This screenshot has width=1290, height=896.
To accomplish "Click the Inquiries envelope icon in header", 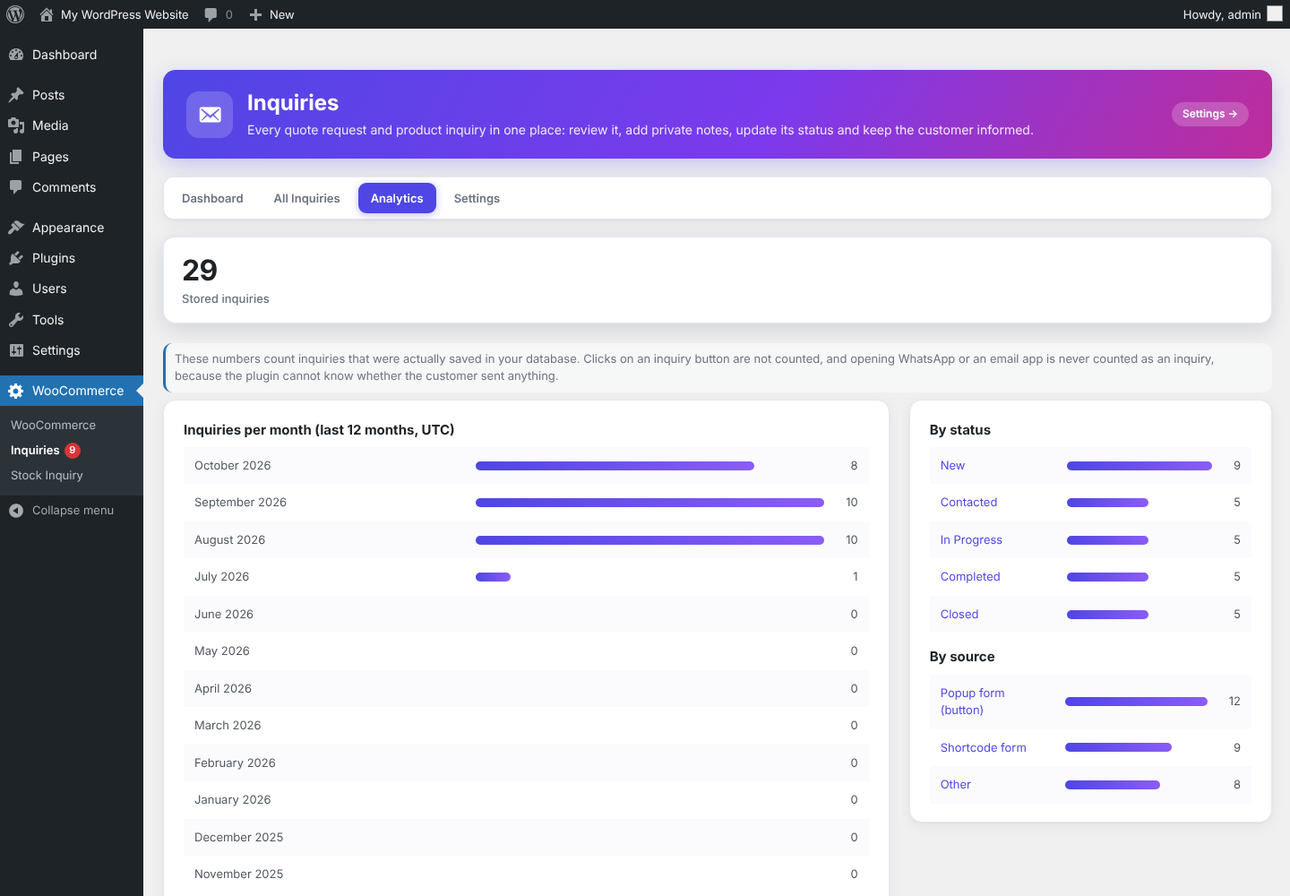I will [210, 115].
